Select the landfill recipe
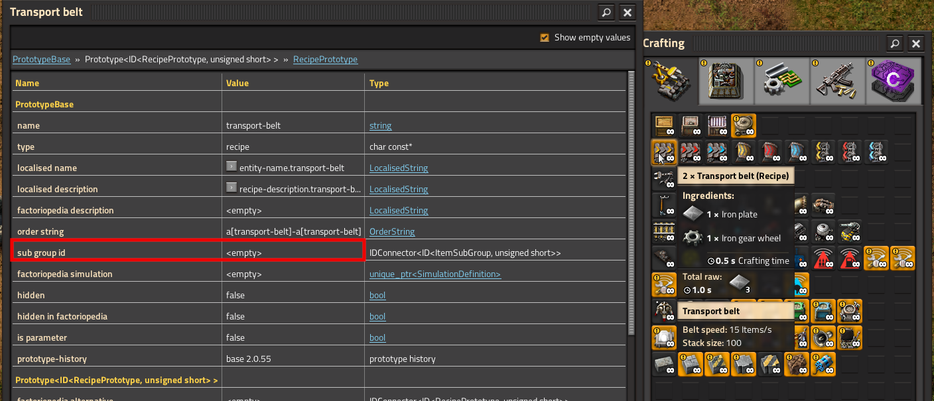Viewport: 934px width, 401px height. pyautogui.click(x=797, y=365)
